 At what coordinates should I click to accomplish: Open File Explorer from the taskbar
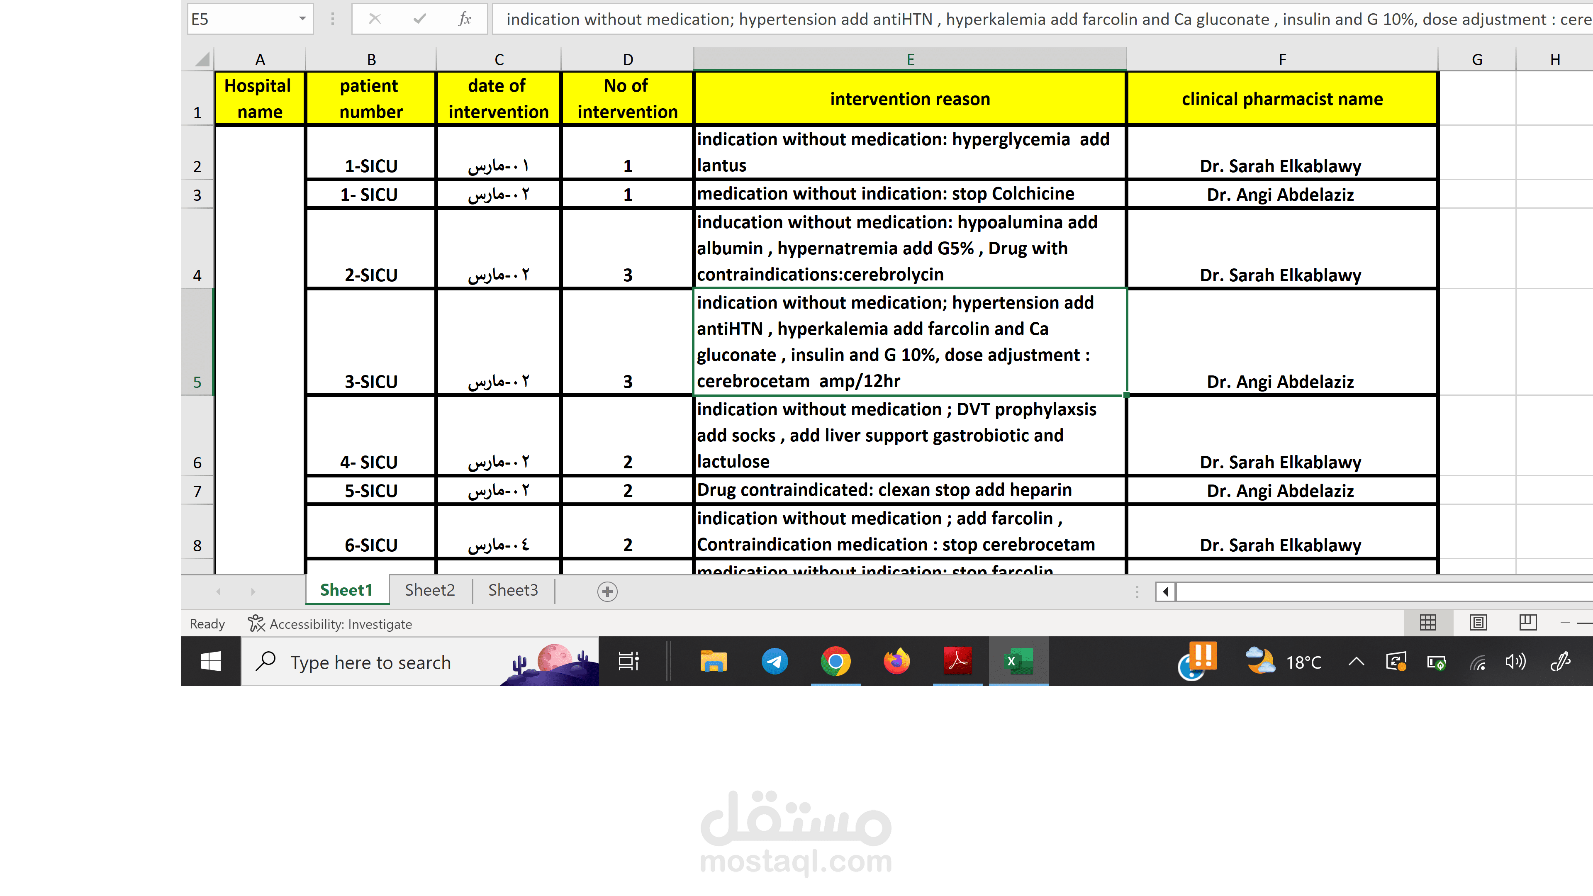tap(713, 662)
